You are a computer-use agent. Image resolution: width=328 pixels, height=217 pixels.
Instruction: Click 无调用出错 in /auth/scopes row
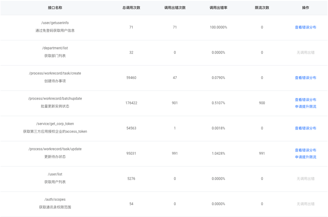pos(305,204)
